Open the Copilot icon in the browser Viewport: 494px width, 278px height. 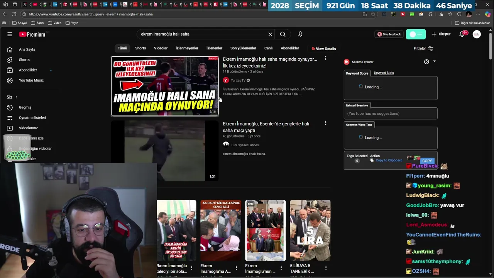pos(487,14)
